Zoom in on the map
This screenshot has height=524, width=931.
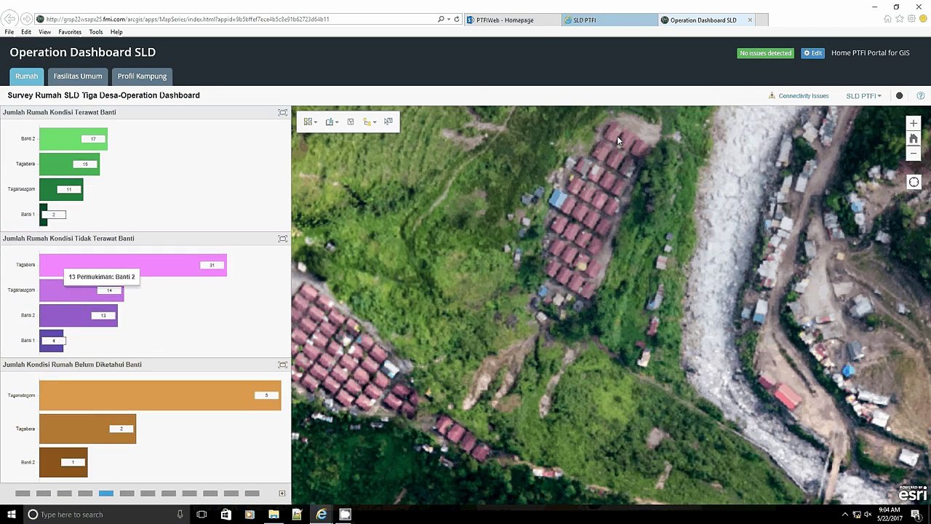(x=914, y=124)
